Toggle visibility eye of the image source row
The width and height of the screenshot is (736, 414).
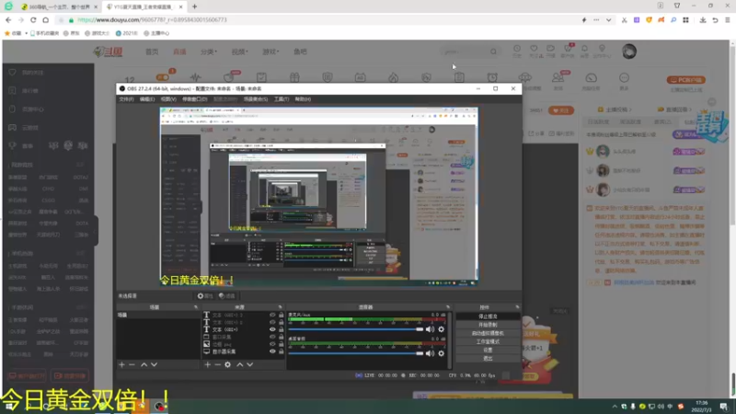pyautogui.click(x=272, y=344)
